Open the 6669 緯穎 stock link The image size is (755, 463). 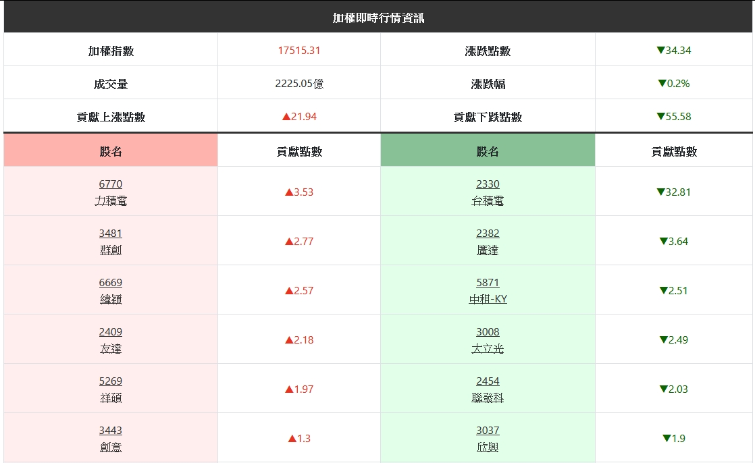tap(111, 291)
